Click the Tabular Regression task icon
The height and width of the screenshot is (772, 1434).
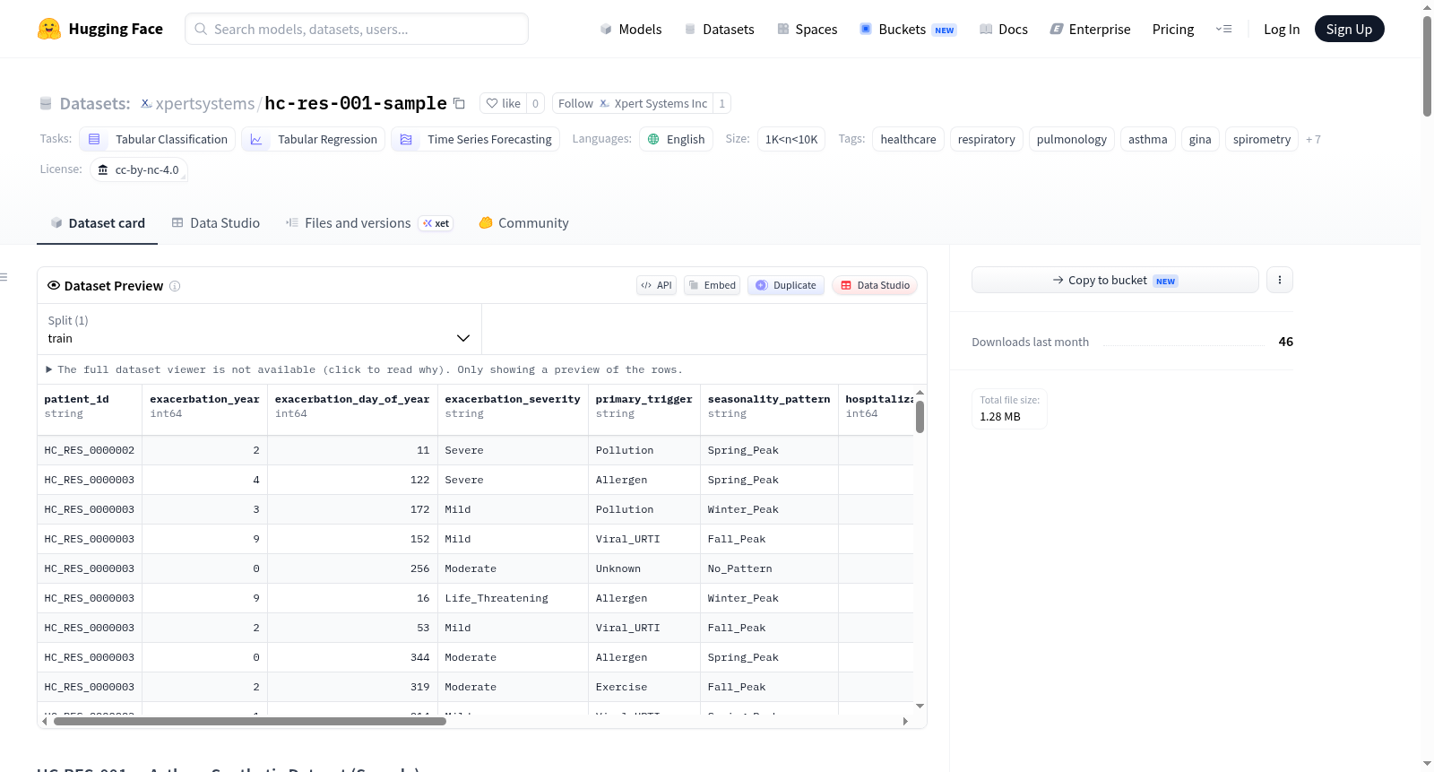[256, 139]
